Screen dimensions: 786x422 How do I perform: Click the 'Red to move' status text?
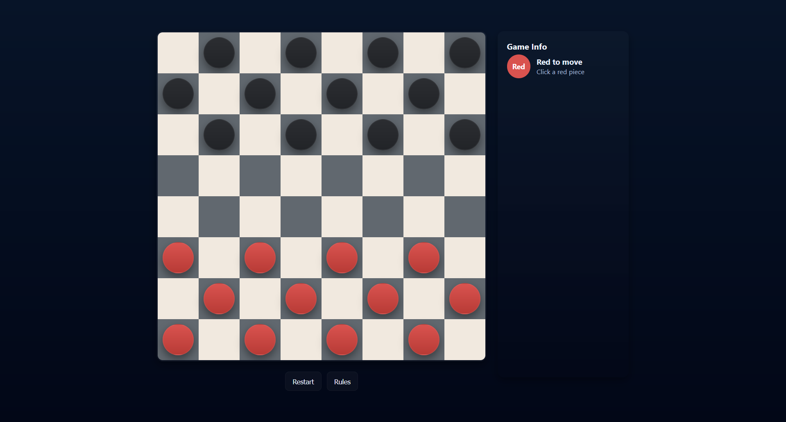coord(559,62)
